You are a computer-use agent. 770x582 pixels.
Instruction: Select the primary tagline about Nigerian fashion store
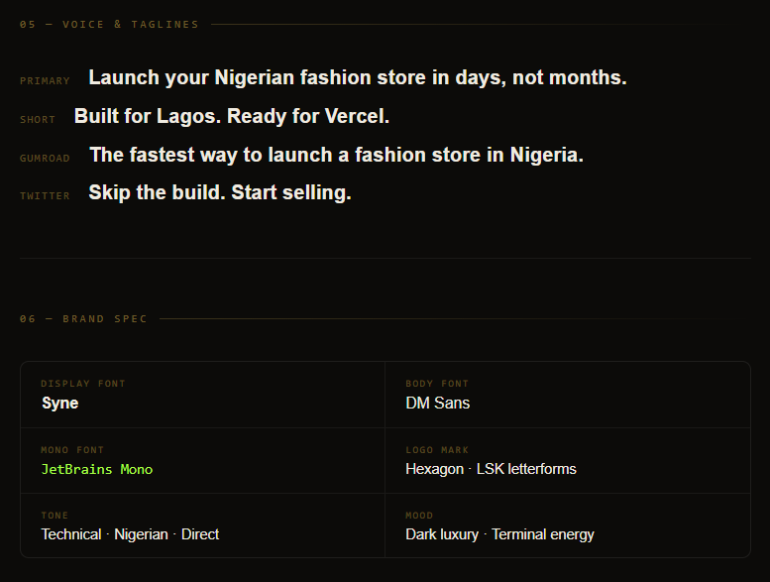tap(358, 77)
